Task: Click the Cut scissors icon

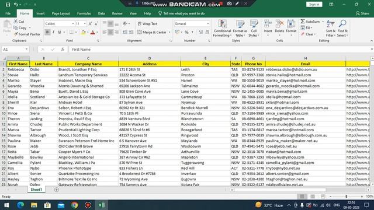Action: tap(16, 22)
